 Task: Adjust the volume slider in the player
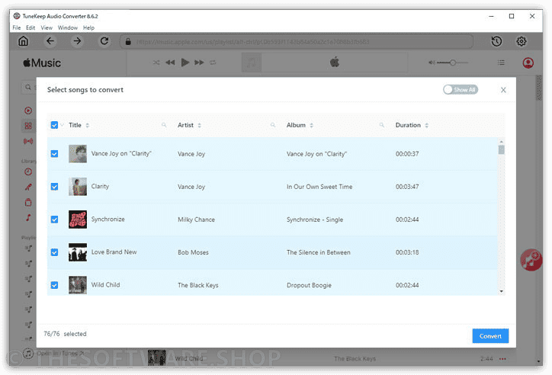pyautogui.click(x=453, y=62)
